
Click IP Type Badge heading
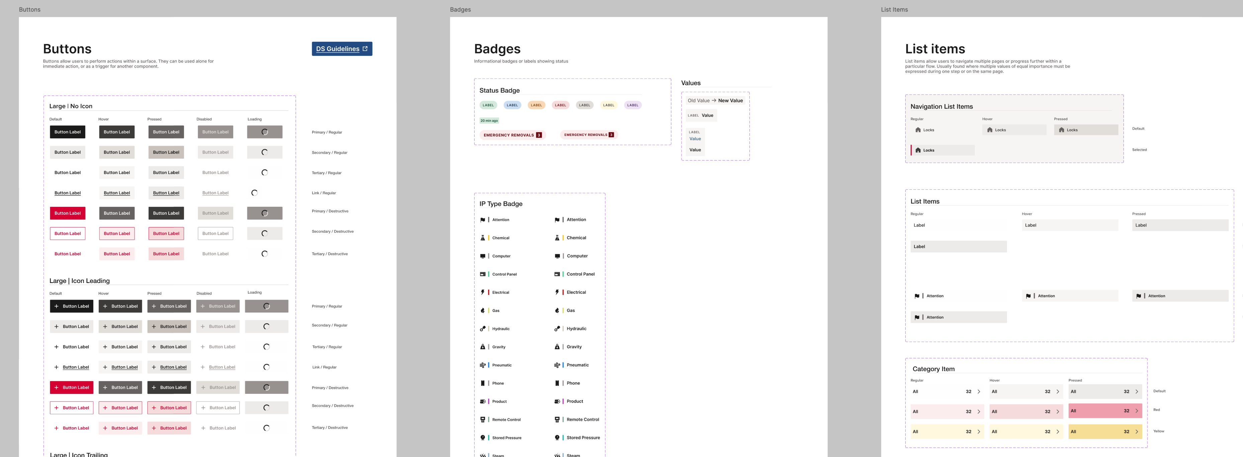coord(501,204)
